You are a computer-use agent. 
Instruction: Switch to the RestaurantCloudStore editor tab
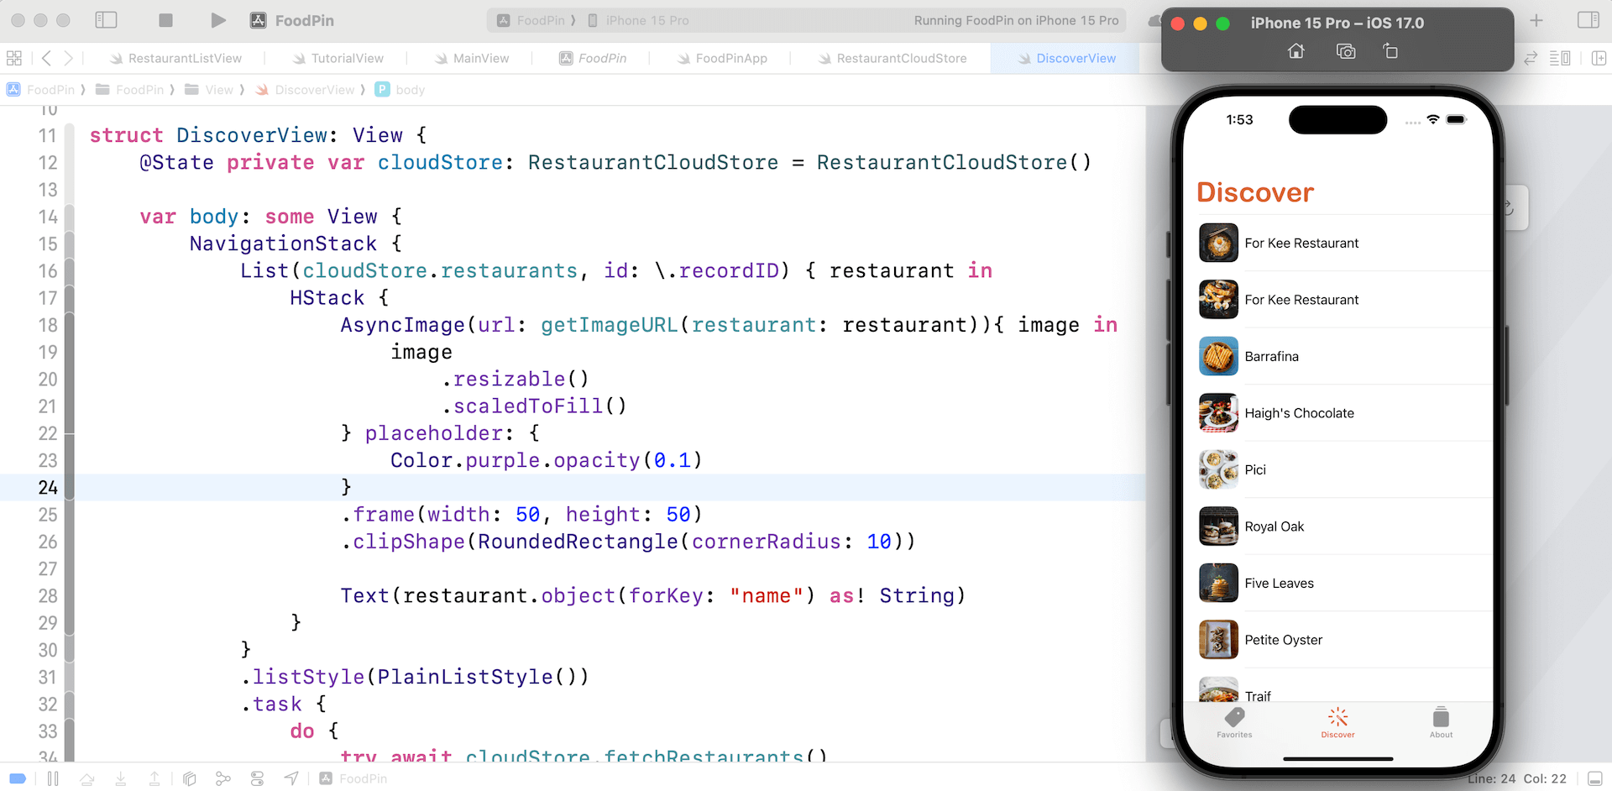(x=901, y=58)
